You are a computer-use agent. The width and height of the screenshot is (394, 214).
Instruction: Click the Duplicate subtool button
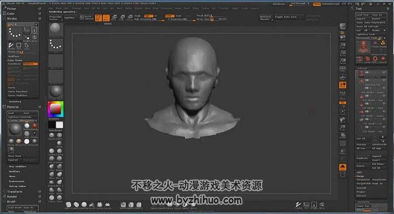362,158
